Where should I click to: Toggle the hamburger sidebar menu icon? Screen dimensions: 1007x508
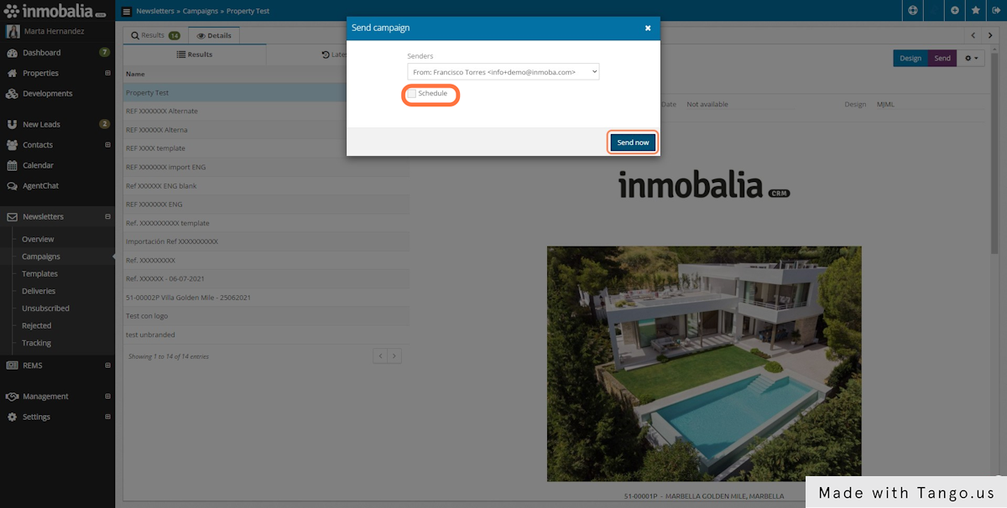point(127,12)
